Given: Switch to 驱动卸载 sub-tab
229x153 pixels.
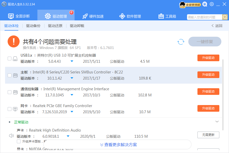Looking at the screenshot, I should [77, 26].
